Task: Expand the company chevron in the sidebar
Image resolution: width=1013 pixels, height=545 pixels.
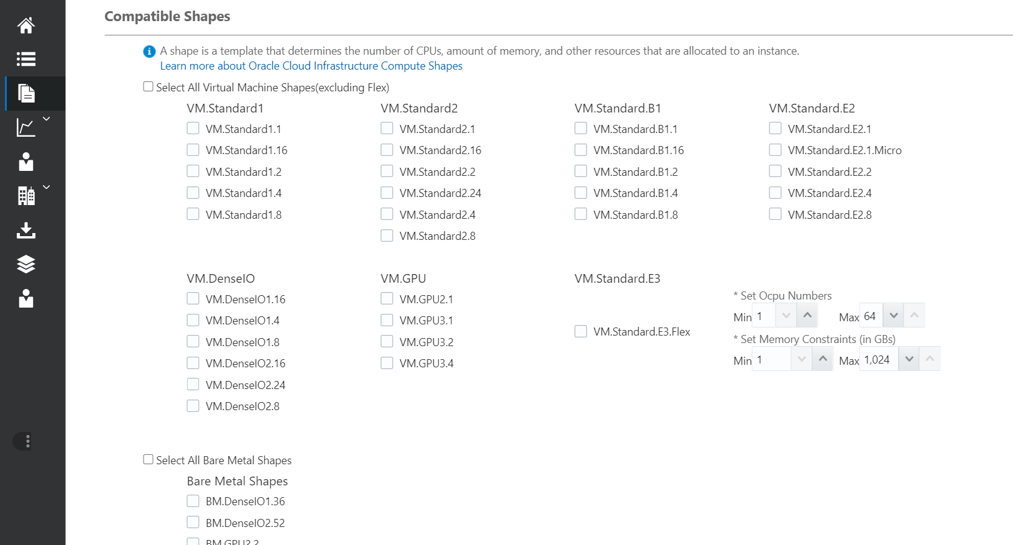Action: [x=45, y=186]
